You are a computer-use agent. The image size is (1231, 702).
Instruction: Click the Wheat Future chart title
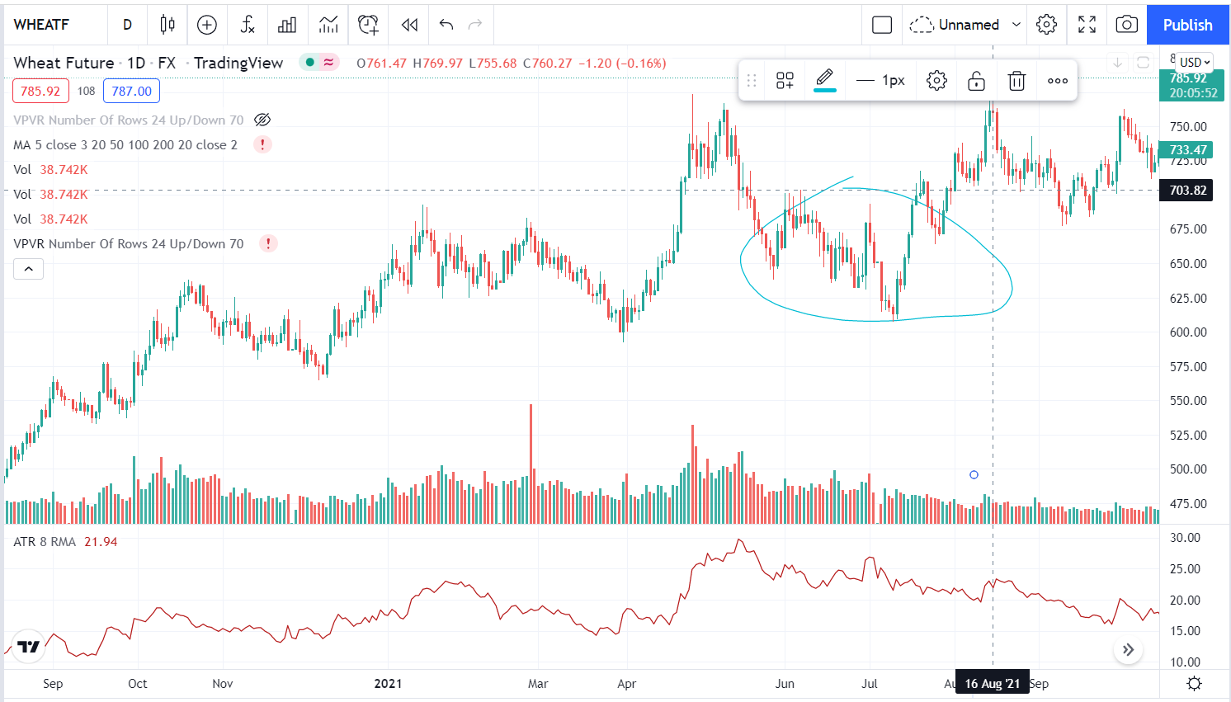pos(64,63)
